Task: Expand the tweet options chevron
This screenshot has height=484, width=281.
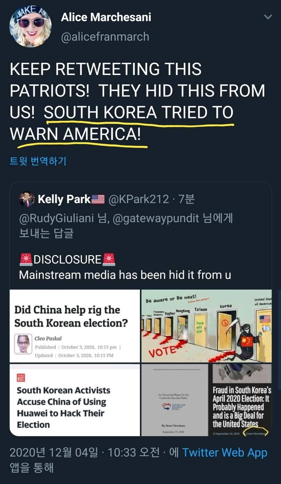Action: tap(268, 17)
